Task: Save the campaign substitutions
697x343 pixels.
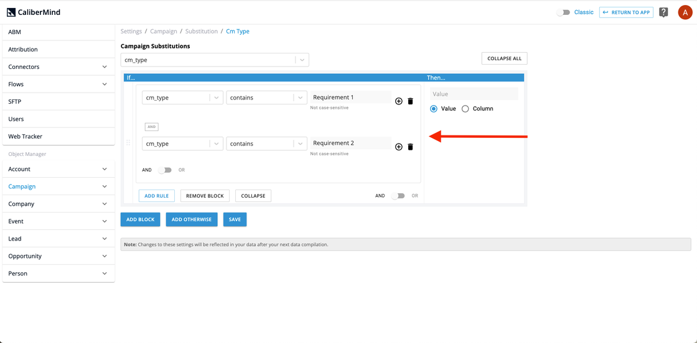Action: 235,219
